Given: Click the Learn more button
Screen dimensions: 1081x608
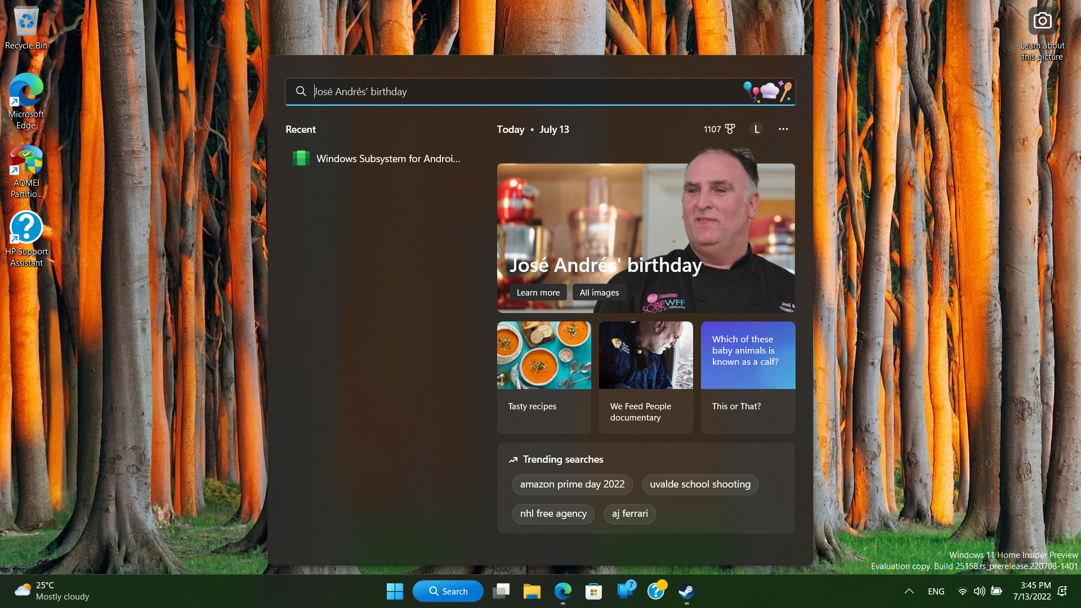Looking at the screenshot, I should [538, 292].
